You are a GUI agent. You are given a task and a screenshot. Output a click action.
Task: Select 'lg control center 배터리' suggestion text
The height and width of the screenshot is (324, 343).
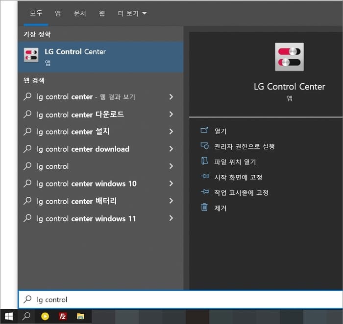point(77,201)
